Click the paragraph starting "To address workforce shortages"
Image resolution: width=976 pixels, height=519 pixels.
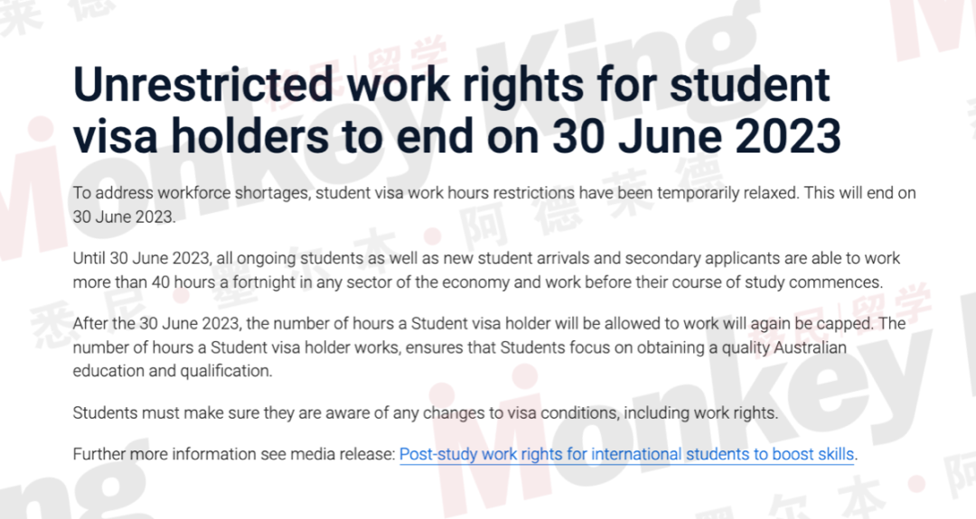click(x=494, y=205)
